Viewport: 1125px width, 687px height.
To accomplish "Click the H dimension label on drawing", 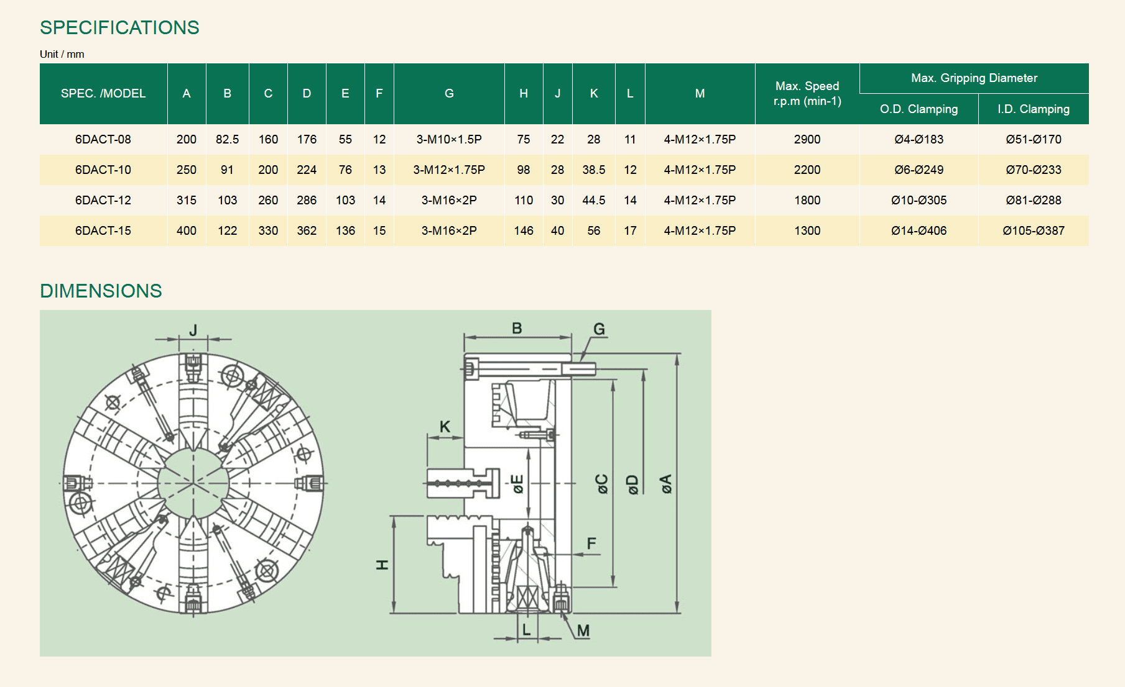I will click(x=382, y=564).
